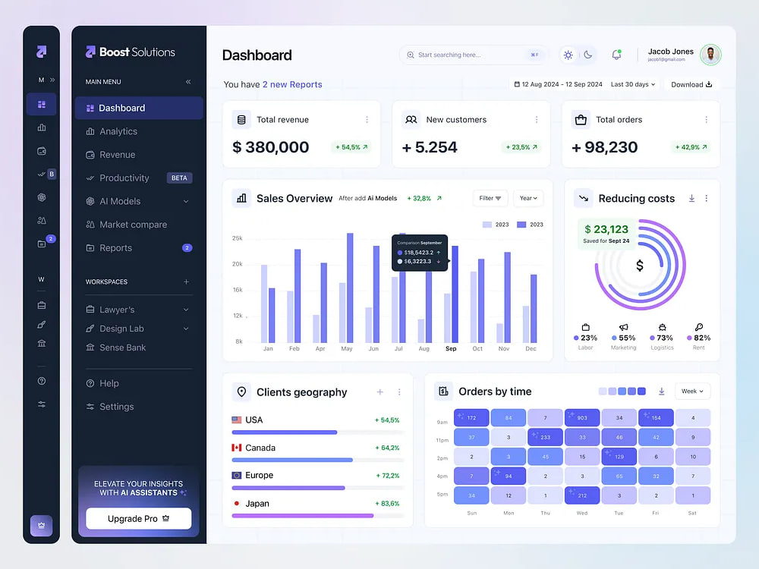Image resolution: width=759 pixels, height=569 pixels.
Task: Open Market compare menu item
Action: [x=139, y=225]
